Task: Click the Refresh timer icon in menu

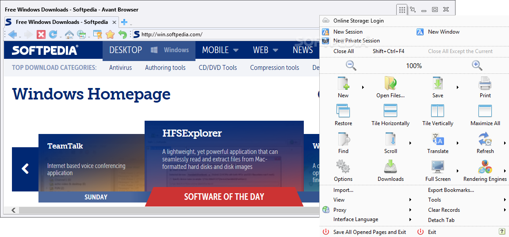Action: pyautogui.click(x=485, y=139)
